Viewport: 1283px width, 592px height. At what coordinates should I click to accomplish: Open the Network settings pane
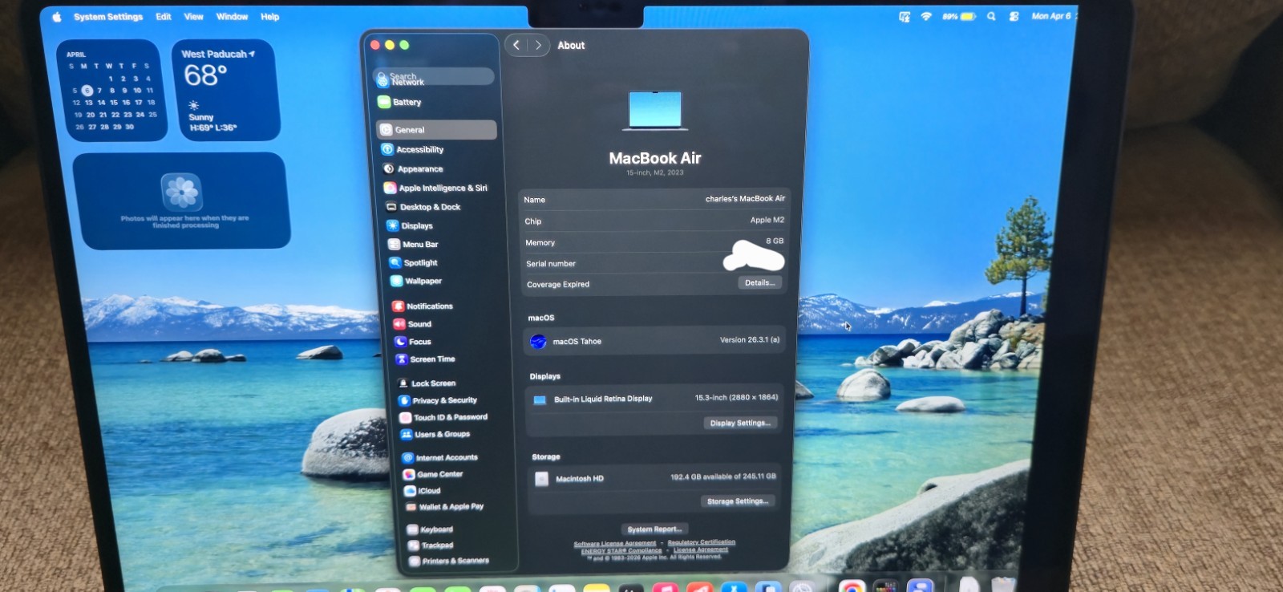[x=407, y=83]
